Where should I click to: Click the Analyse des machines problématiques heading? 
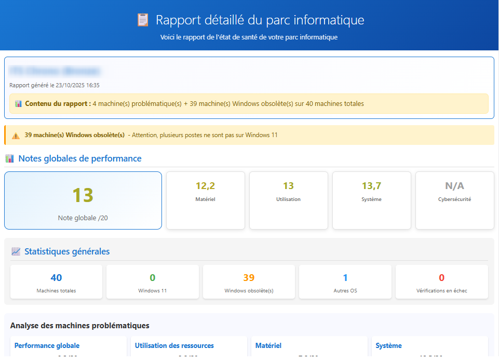point(79,326)
